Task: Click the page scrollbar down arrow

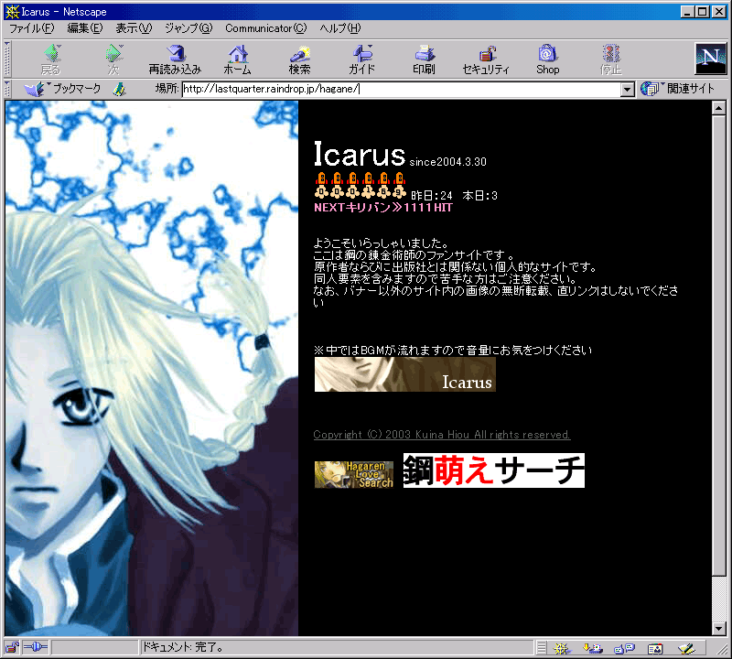Action: pos(719,629)
